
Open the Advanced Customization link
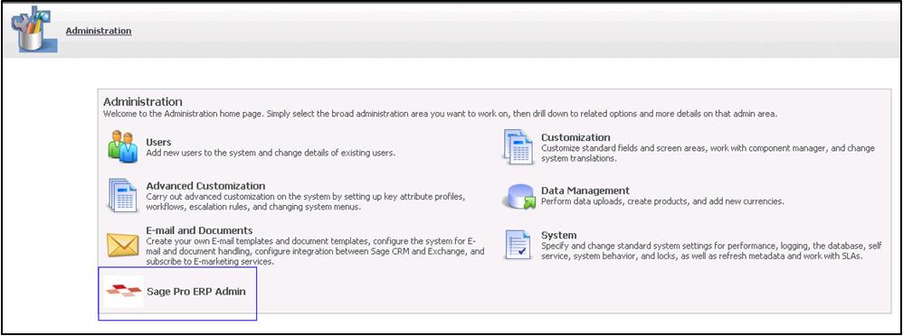205,186
